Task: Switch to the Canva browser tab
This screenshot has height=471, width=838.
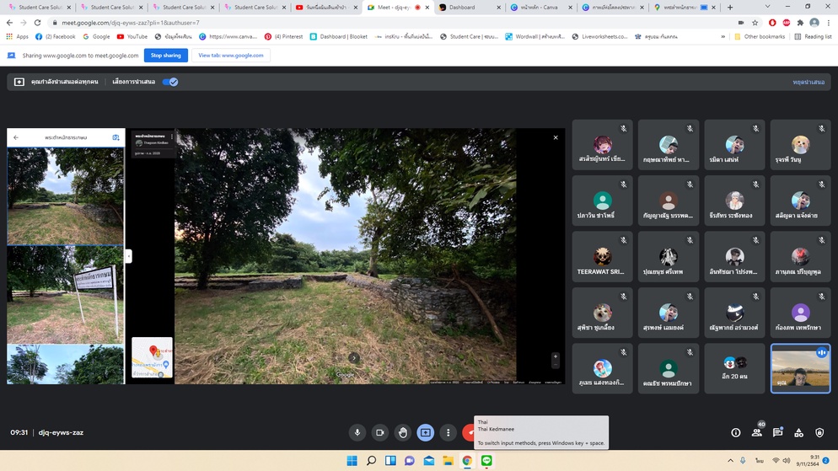Action: tap(541, 8)
